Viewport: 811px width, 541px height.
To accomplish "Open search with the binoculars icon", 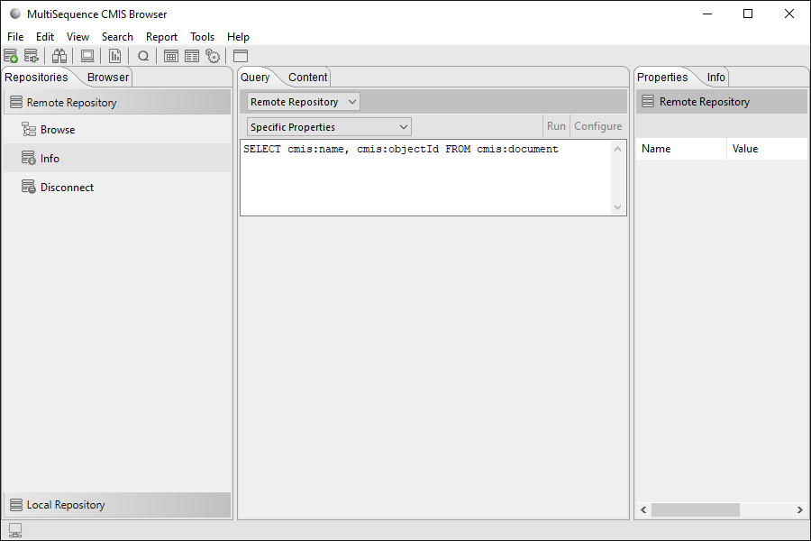I will pos(59,55).
